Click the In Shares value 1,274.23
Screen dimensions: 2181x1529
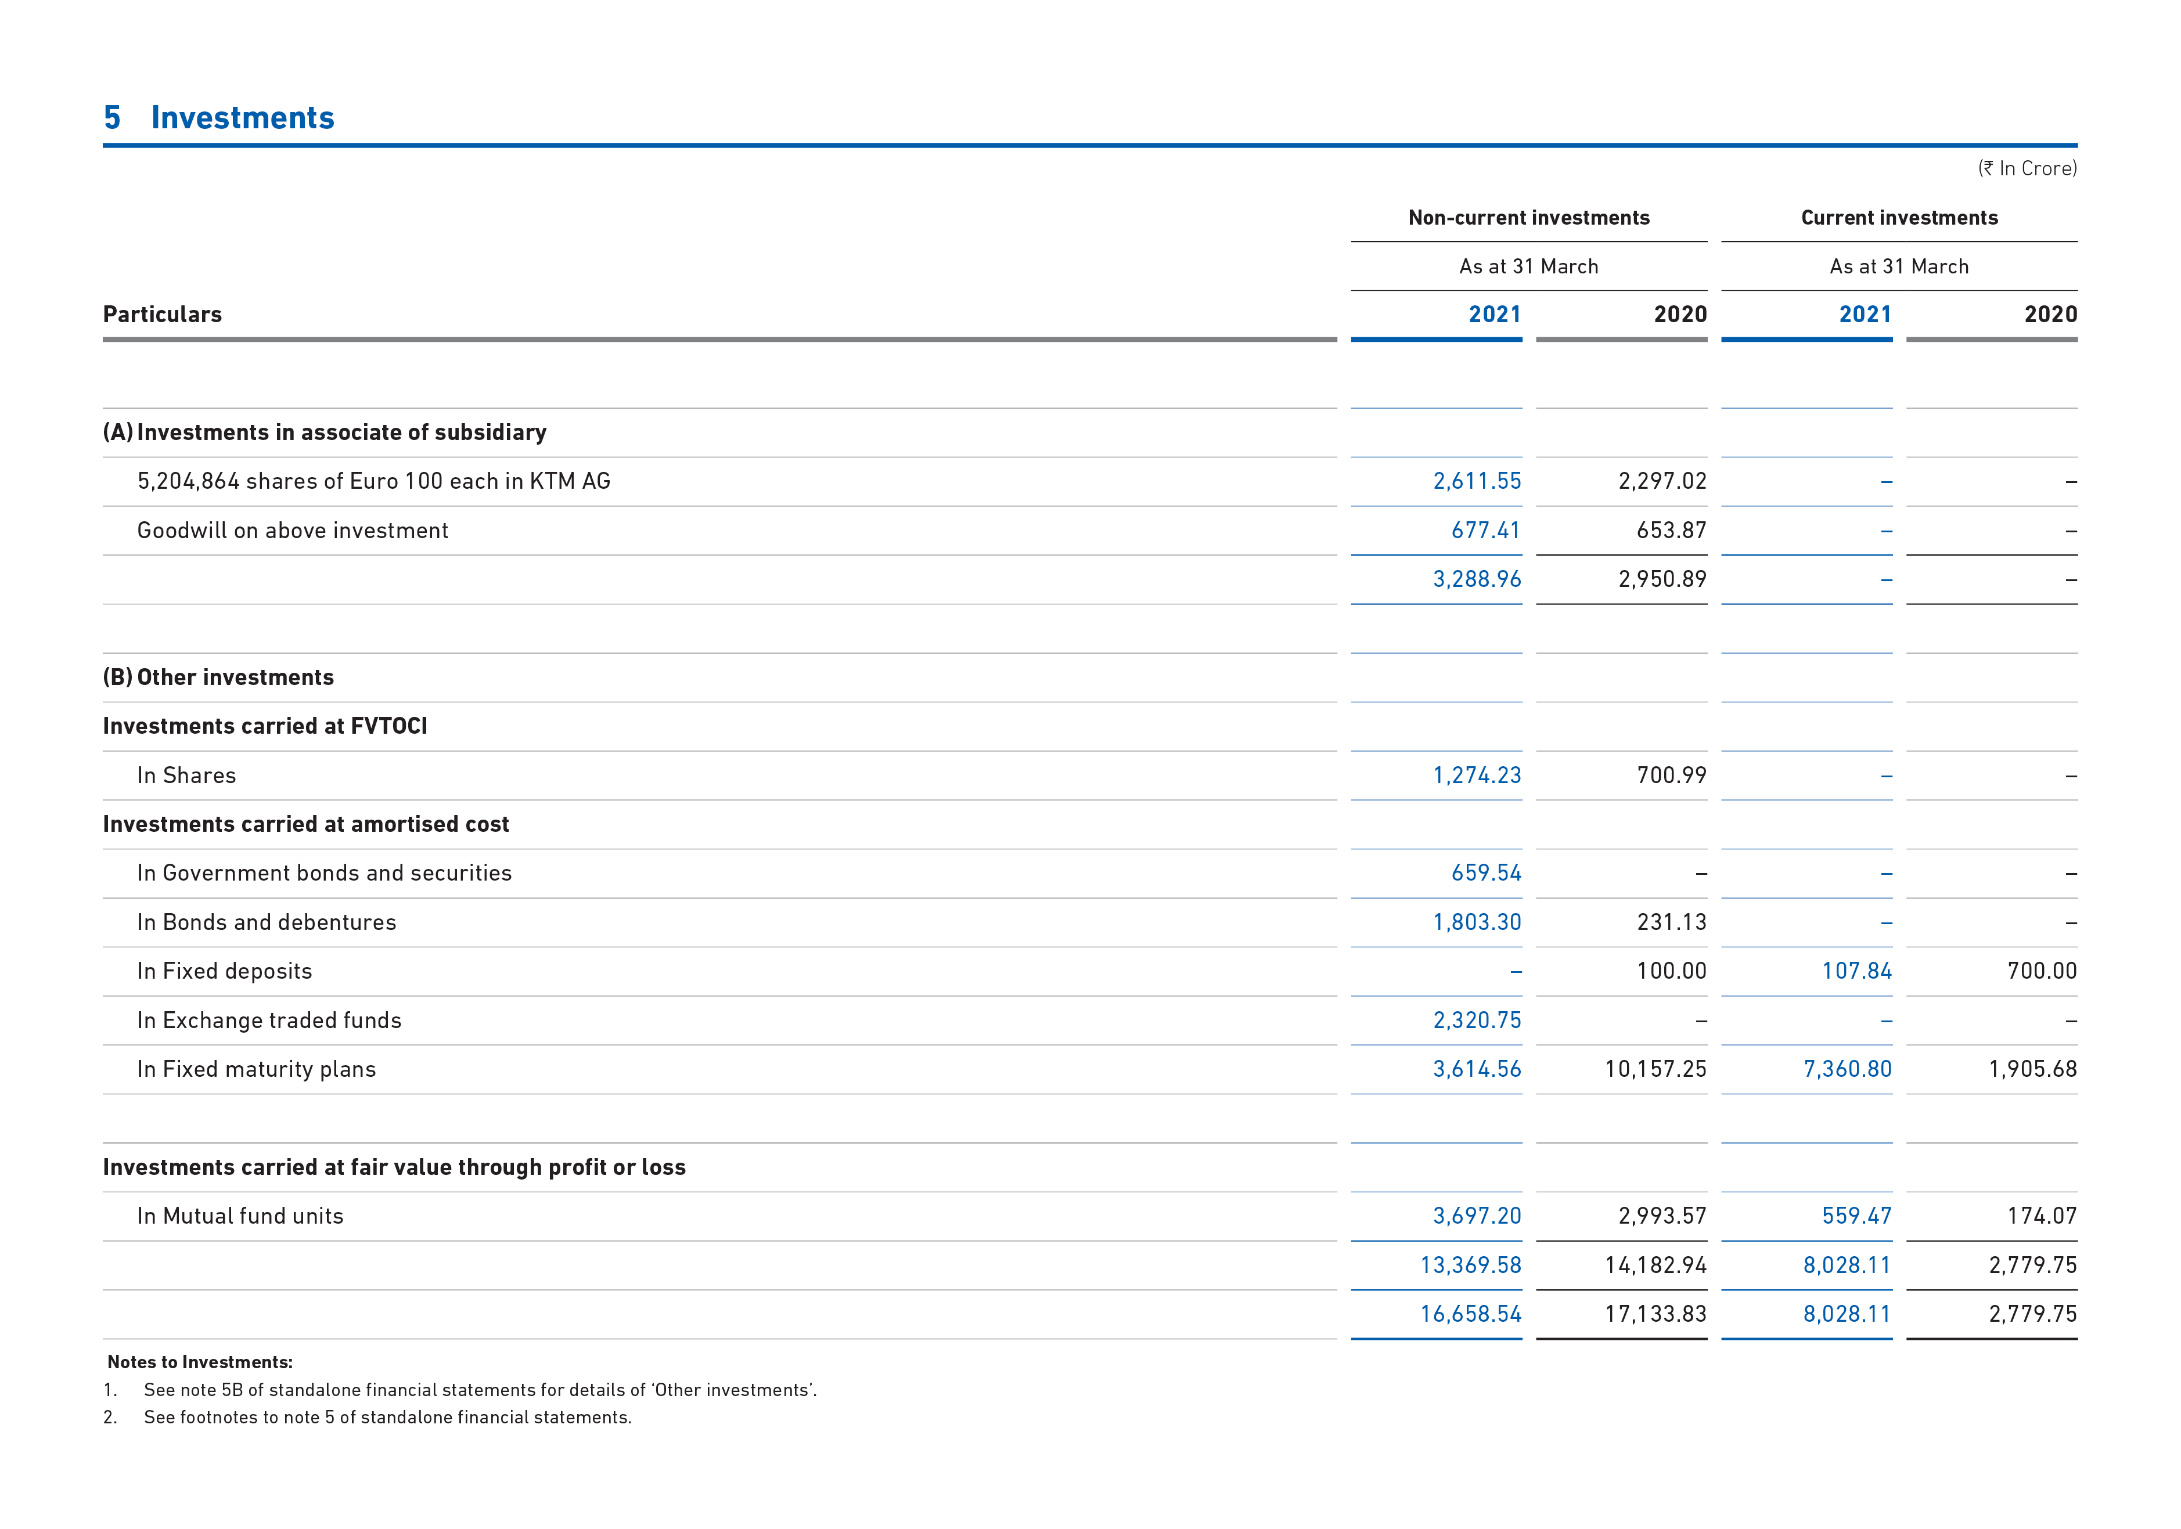1476,776
